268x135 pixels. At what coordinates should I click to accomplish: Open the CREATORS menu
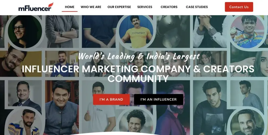pyautogui.click(x=169, y=7)
